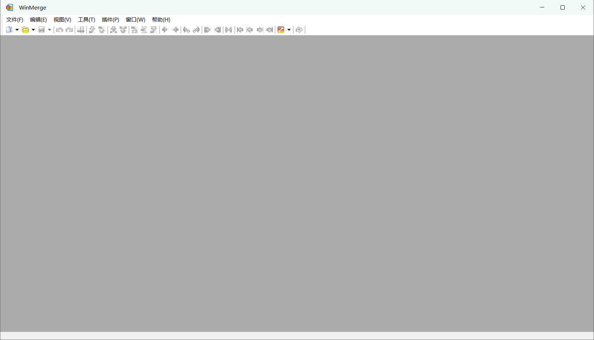Image resolution: width=594 pixels, height=340 pixels.
Task: Open the dropdown next to the New button
Action: pyautogui.click(x=16, y=30)
